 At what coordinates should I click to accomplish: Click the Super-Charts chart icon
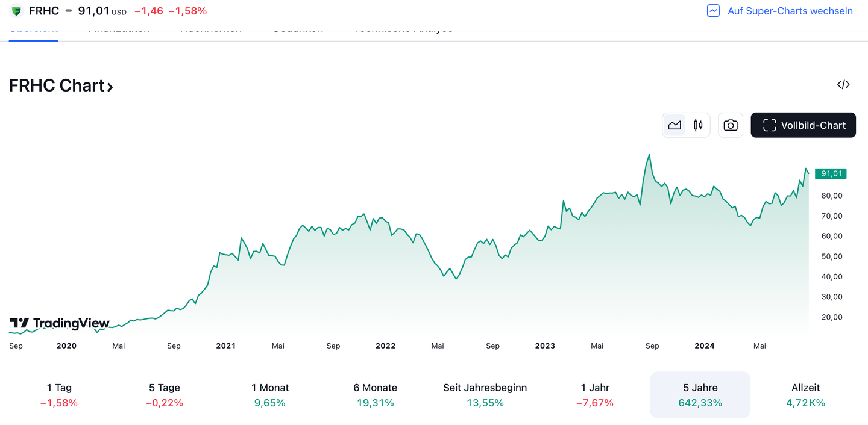click(x=713, y=11)
